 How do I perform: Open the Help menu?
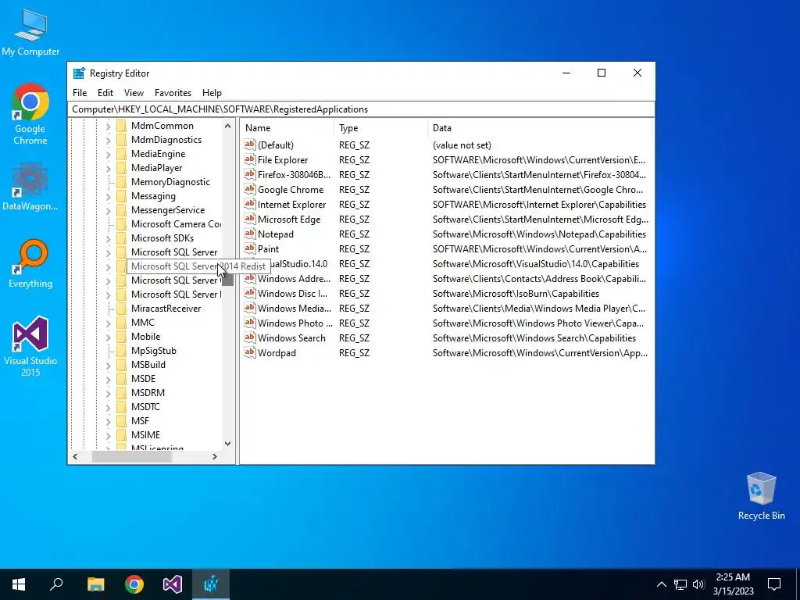212,93
